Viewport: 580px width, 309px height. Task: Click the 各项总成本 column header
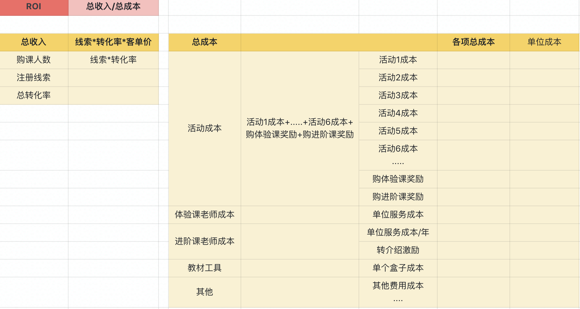tap(474, 42)
